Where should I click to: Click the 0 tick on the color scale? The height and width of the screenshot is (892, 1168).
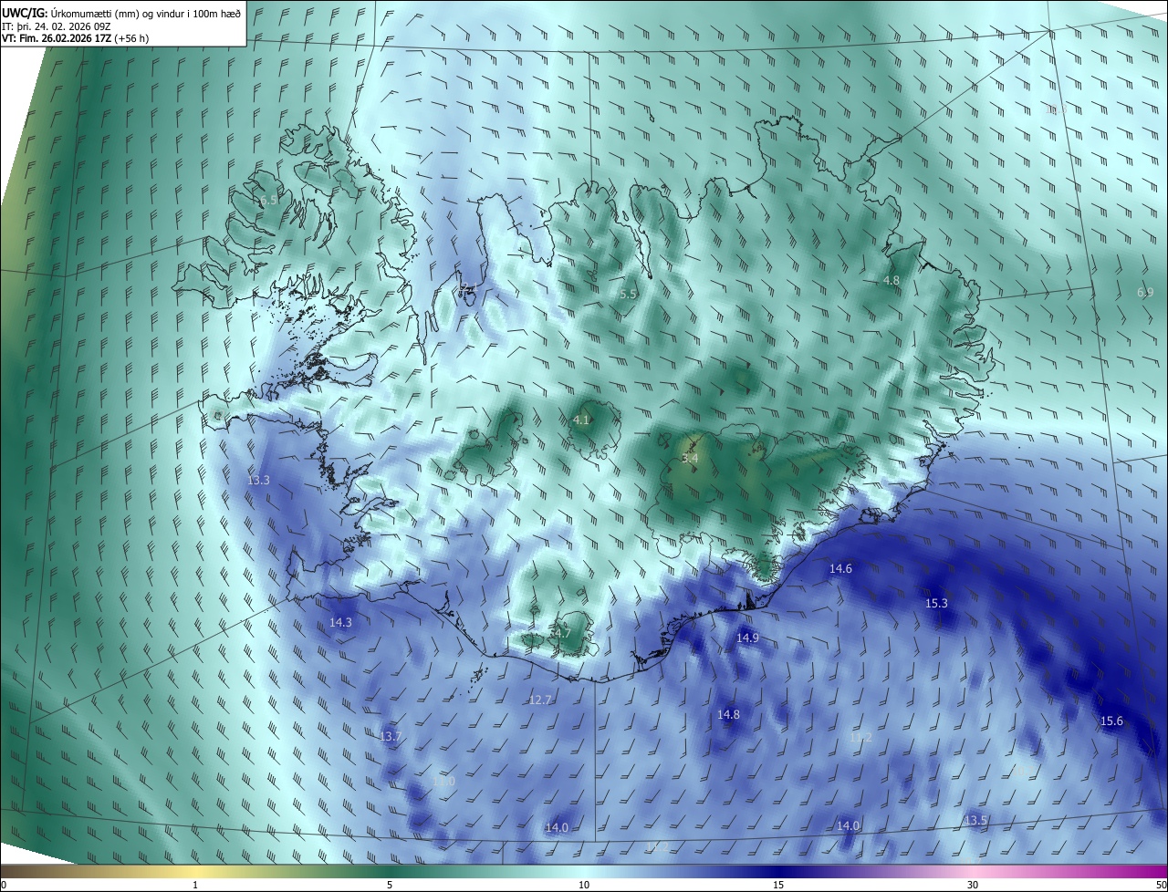(x=4, y=885)
